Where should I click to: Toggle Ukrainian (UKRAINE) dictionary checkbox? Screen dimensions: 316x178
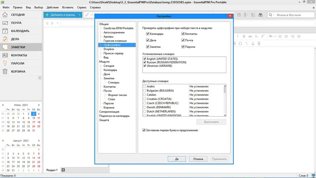coord(145,66)
